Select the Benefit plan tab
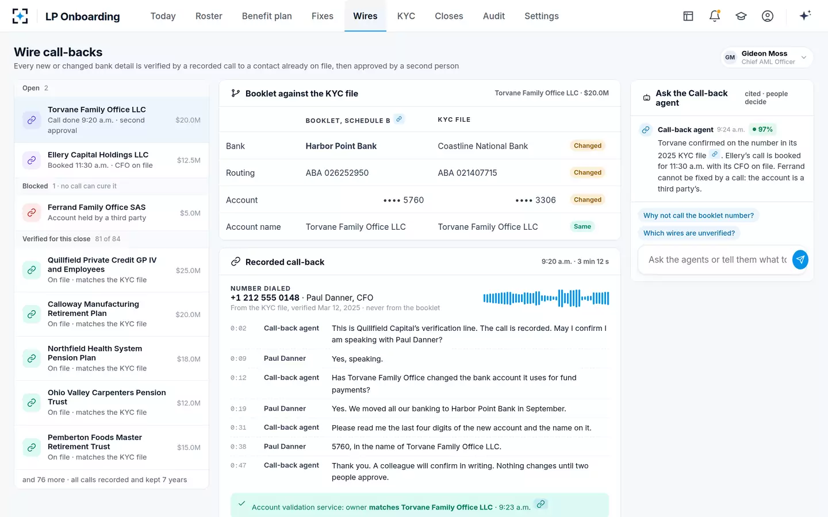The height and width of the screenshot is (517, 828). [267, 16]
